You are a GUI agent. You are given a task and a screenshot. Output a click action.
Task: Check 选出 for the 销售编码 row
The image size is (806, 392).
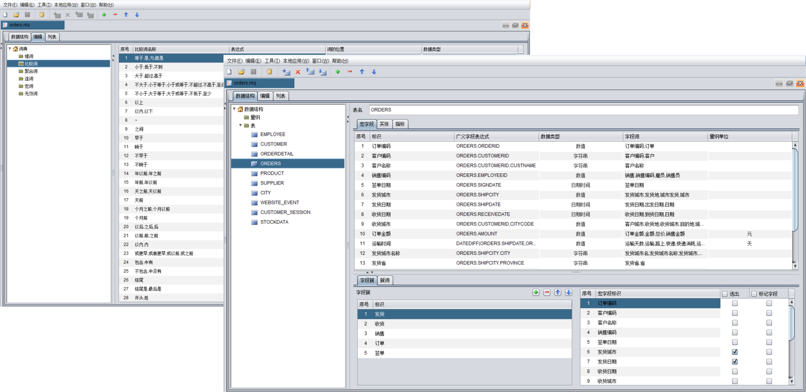735,333
